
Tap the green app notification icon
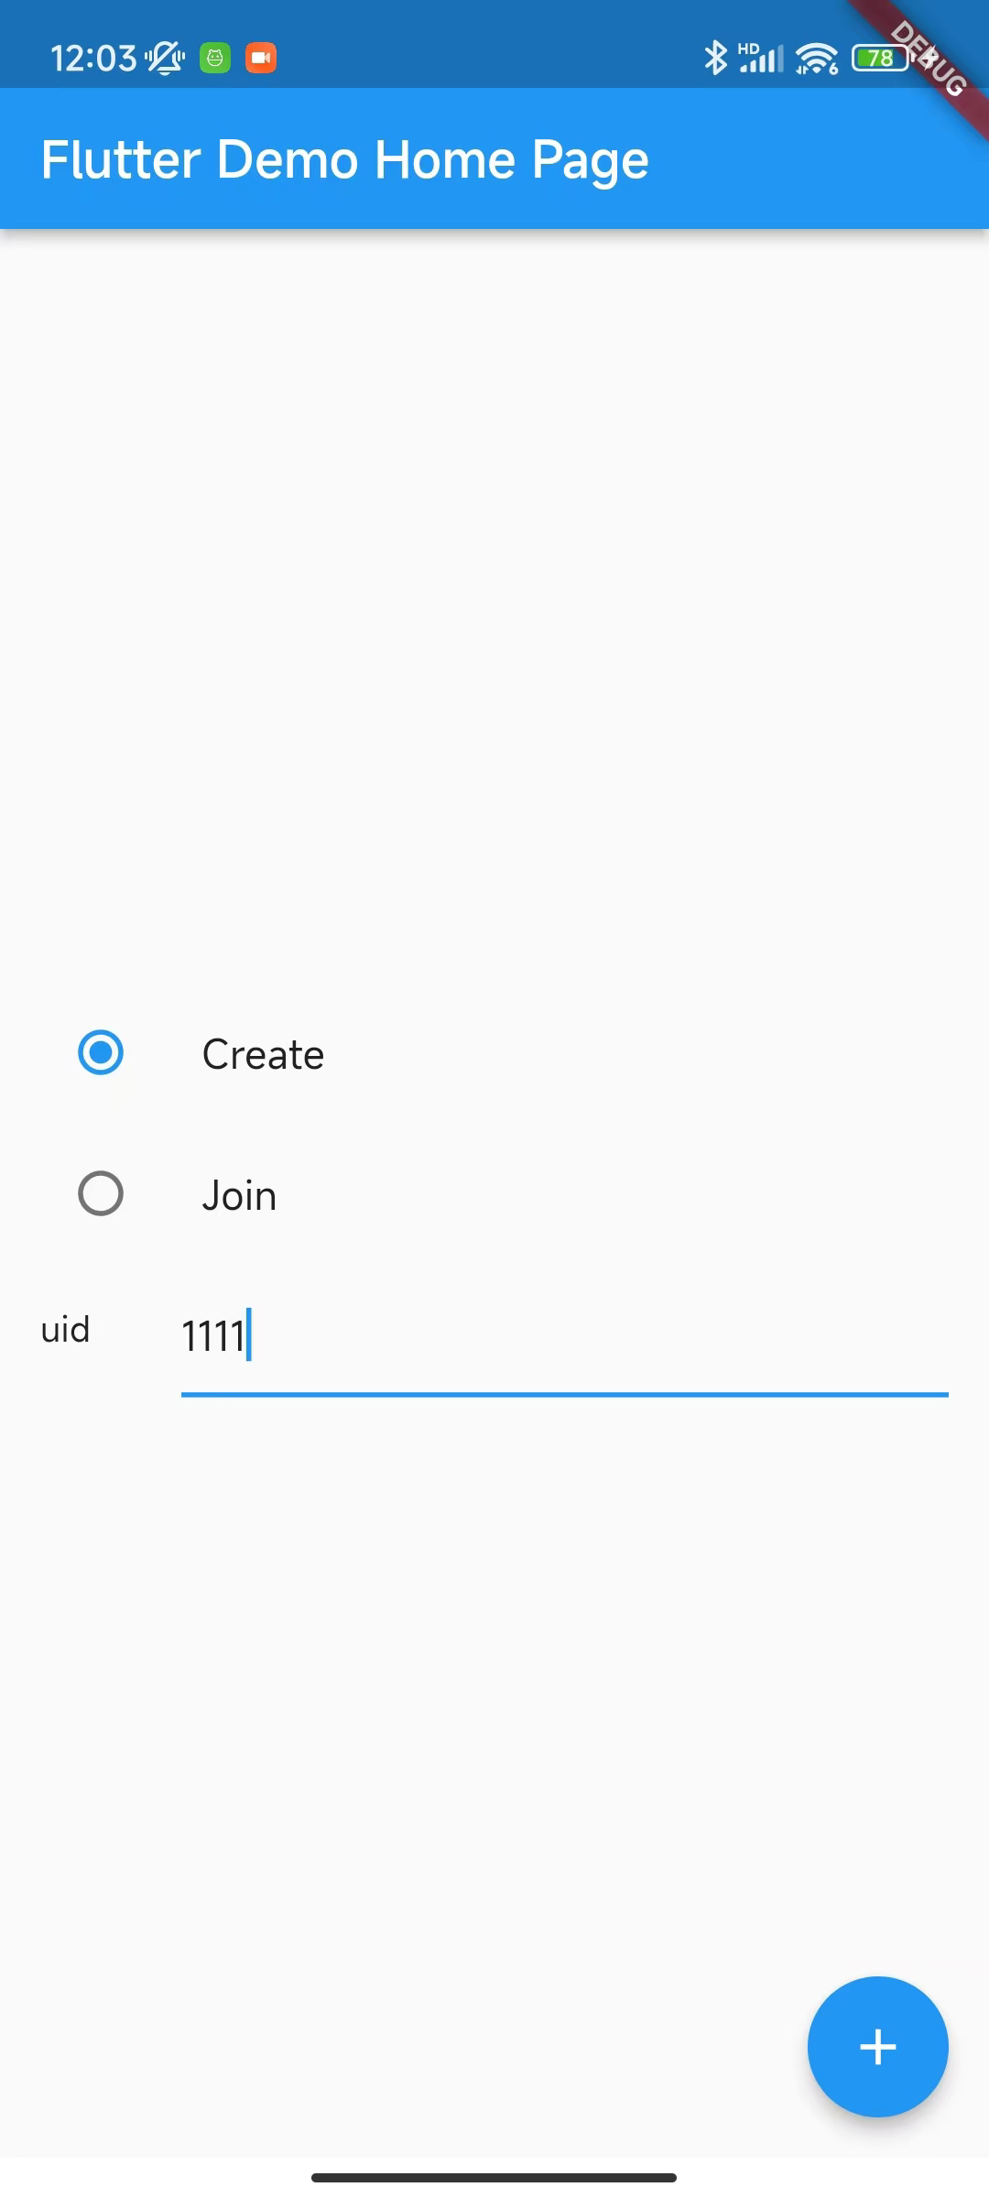[x=215, y=58]
